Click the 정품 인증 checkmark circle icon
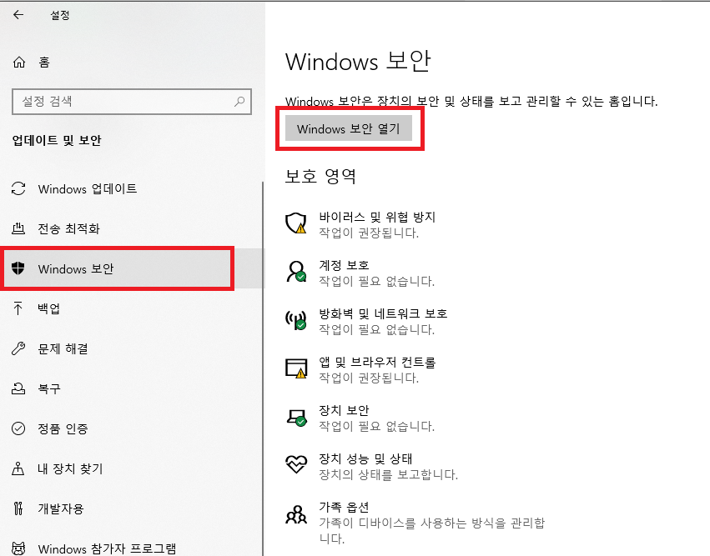Image resolution: width=710 pixels, height=556 pixels. [18, 428]
